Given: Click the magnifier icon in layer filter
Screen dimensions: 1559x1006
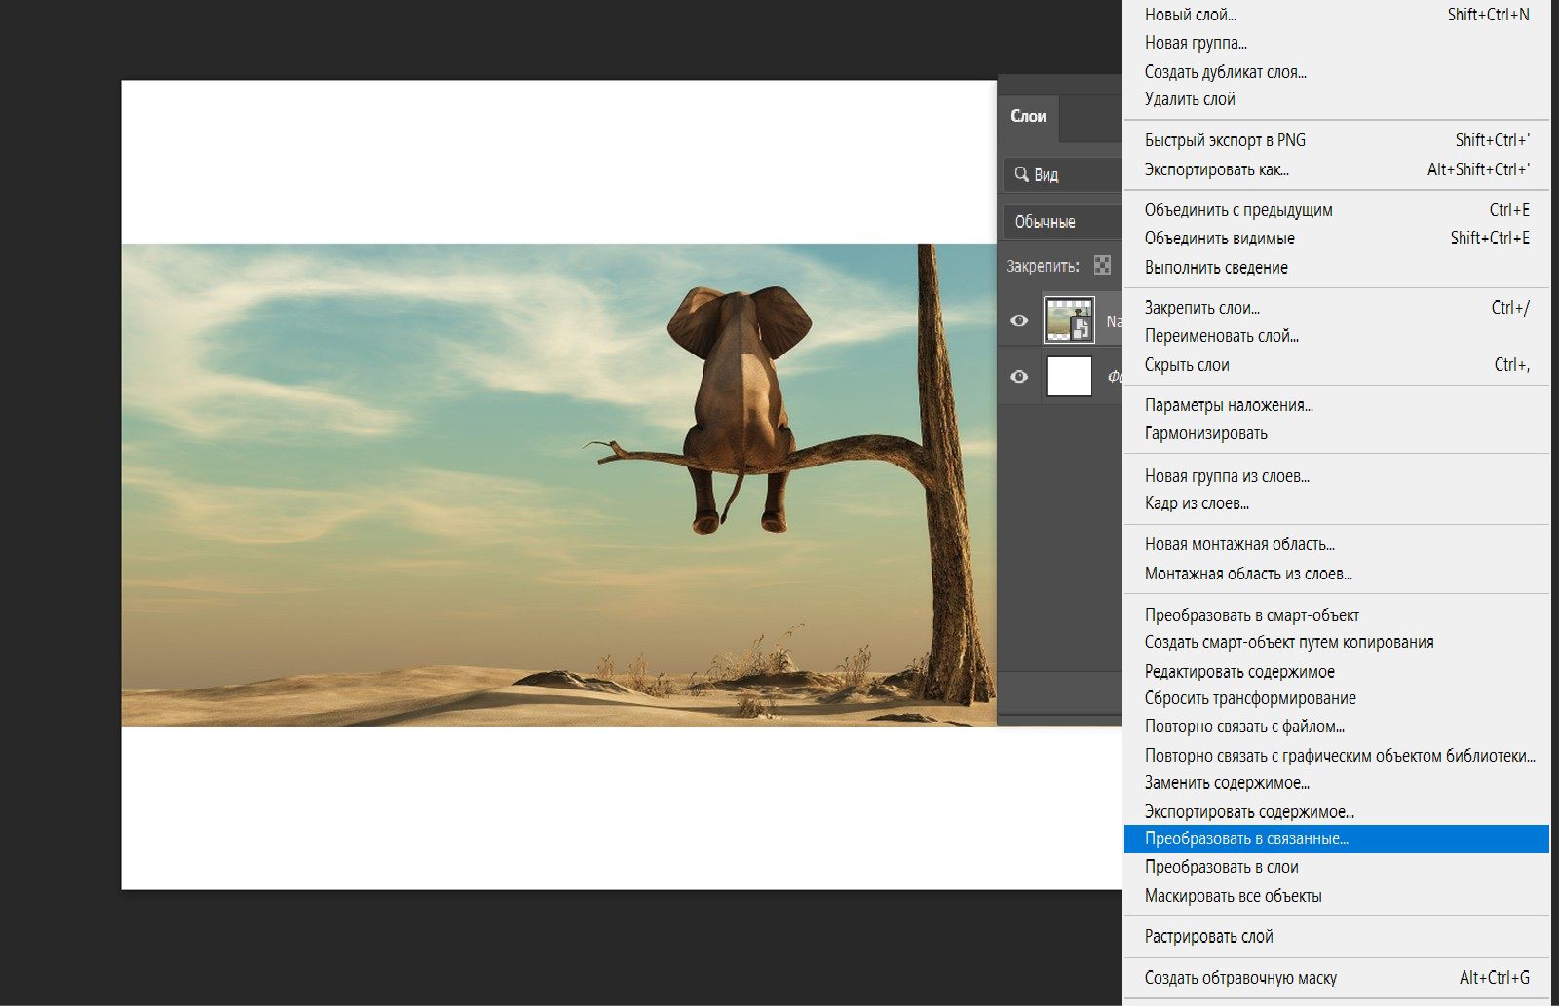Looking at the screenshot, I should click(1021, 174).
